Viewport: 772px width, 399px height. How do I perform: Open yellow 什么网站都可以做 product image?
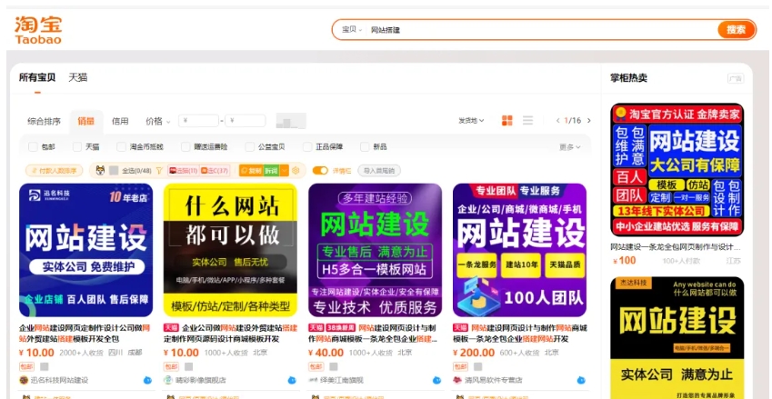pos(230,250)
